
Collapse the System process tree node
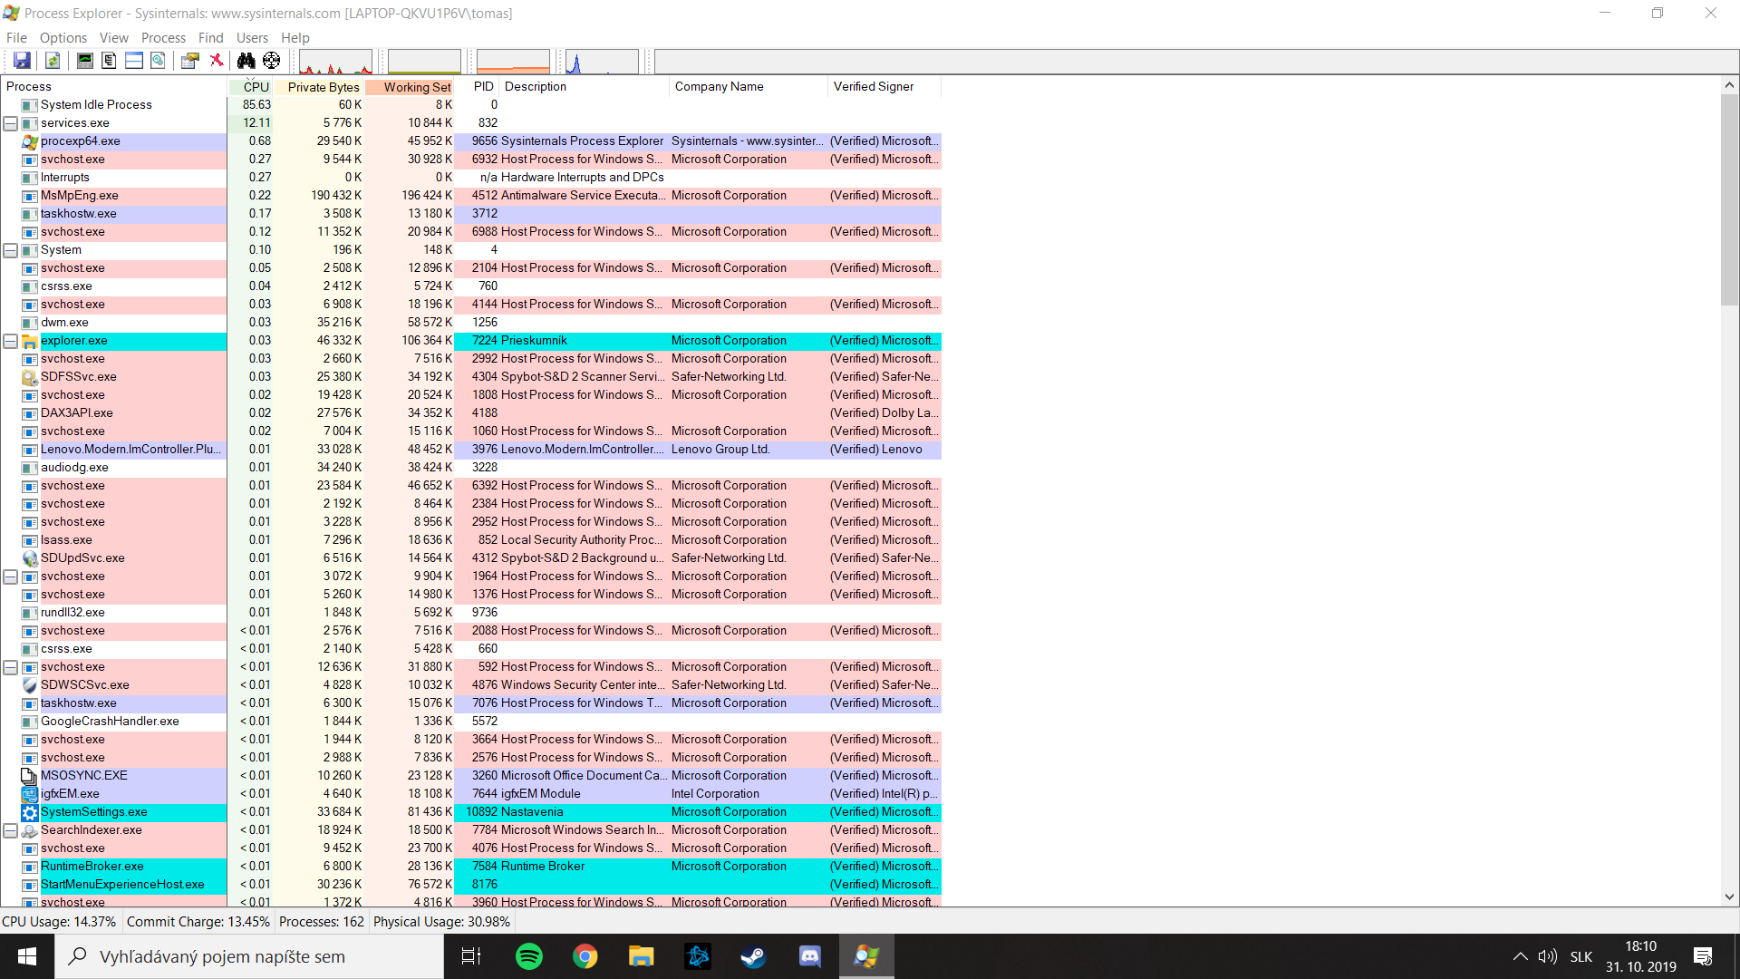click(11, 250)
